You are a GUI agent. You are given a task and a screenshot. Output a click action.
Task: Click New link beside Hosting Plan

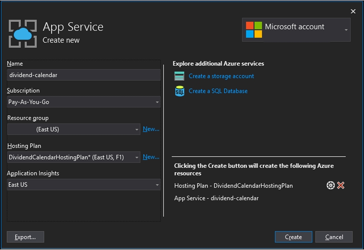pos(151,157)
